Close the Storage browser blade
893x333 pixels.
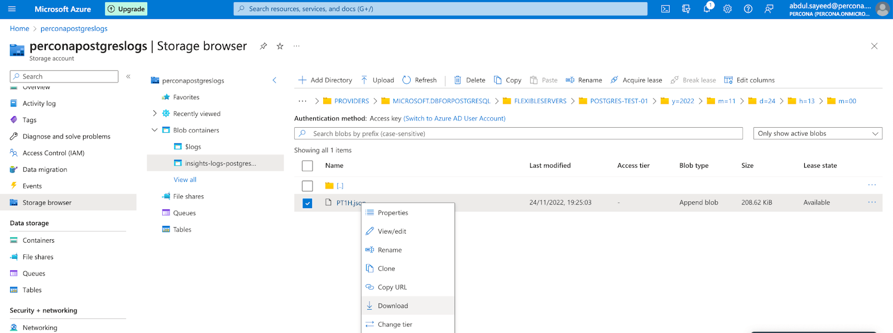874,46
